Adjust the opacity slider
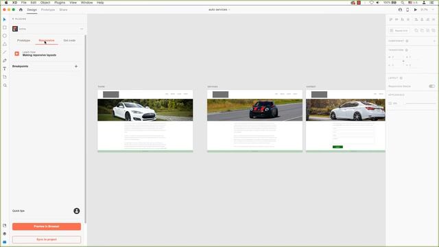Screen dimensions: 439x247 coord(420,104)
